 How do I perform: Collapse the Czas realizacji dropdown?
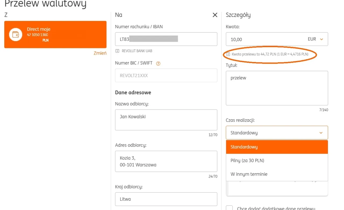coord(321,133)
